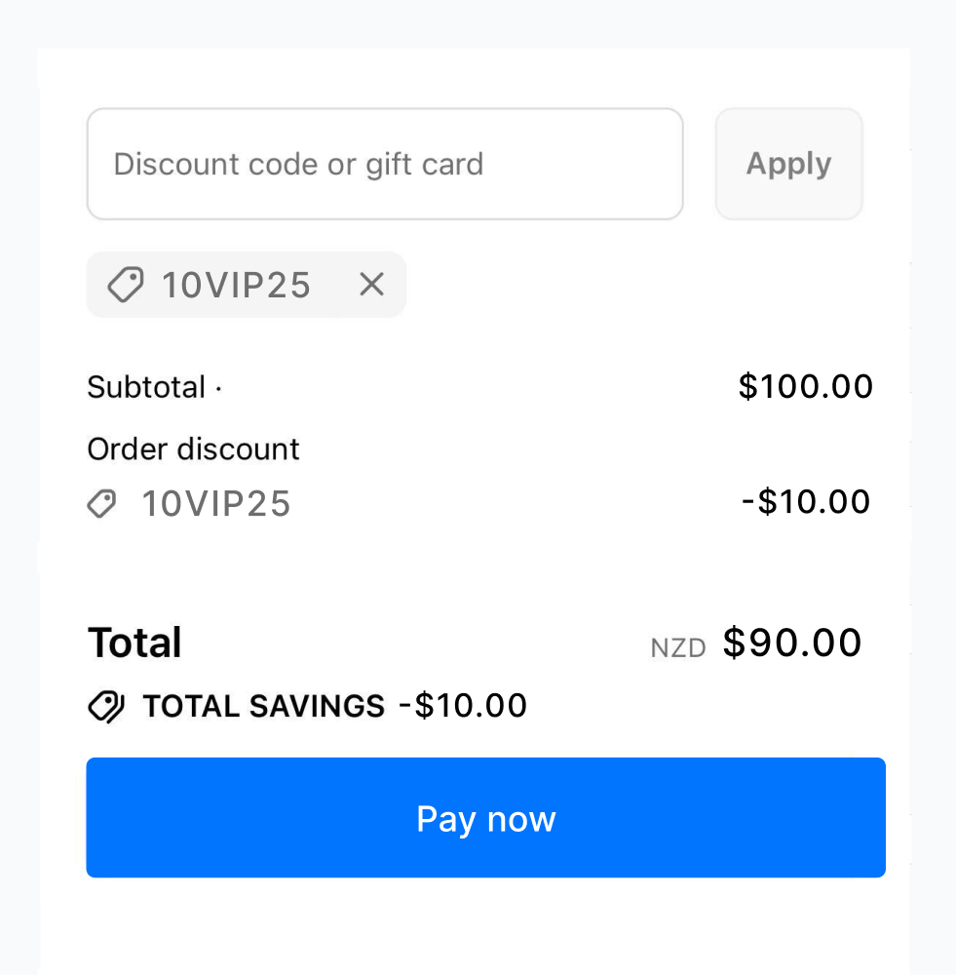The image size is (956, 975).
Task: Select the $90.00 total amount
Action: click(x=792, y=642)
